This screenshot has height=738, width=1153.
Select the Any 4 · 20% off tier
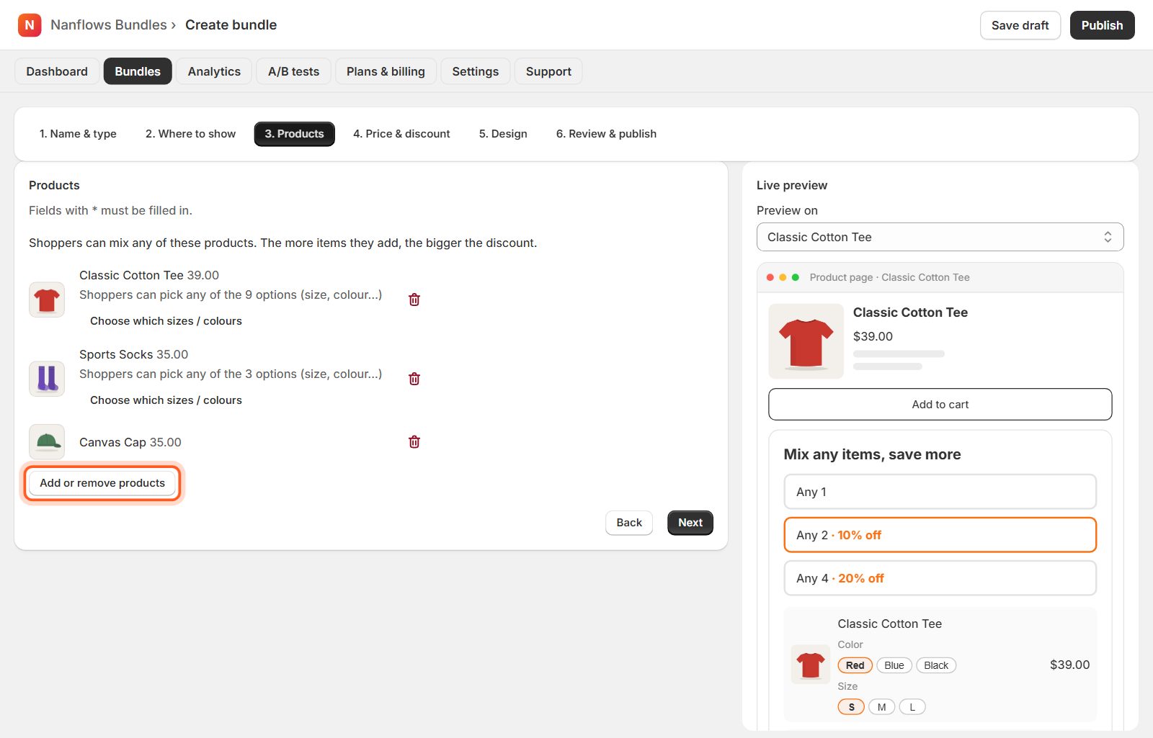(940, 578)
